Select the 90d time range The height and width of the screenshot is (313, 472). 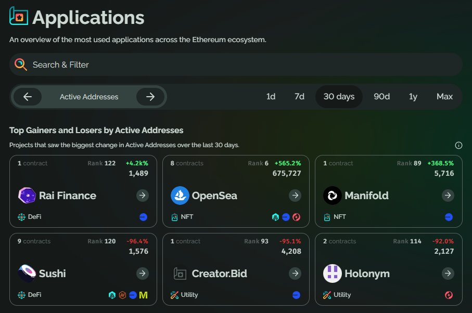coord(381,97)
